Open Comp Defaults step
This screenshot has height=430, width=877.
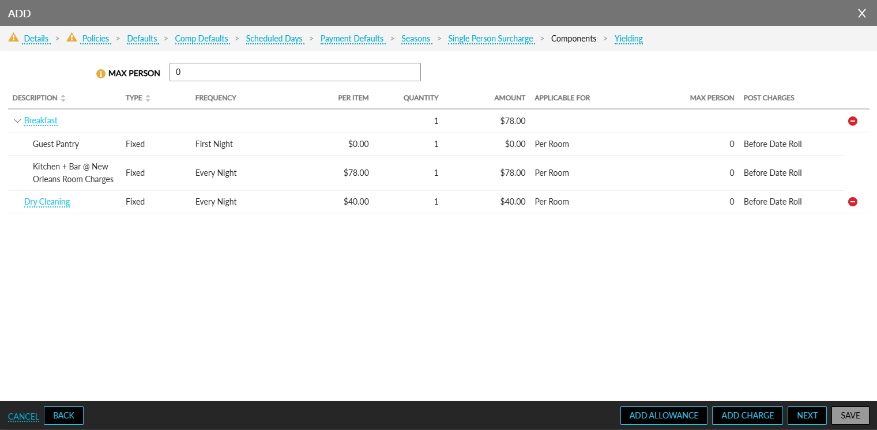201,39
